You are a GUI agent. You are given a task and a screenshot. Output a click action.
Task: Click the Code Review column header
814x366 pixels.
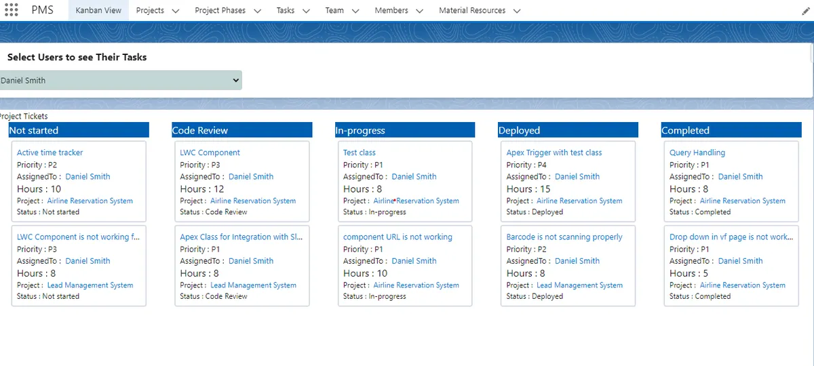[x=241, y=130]
